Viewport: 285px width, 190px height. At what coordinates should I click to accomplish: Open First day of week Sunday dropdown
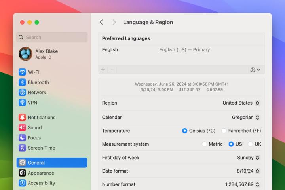(x=249, y=158)
